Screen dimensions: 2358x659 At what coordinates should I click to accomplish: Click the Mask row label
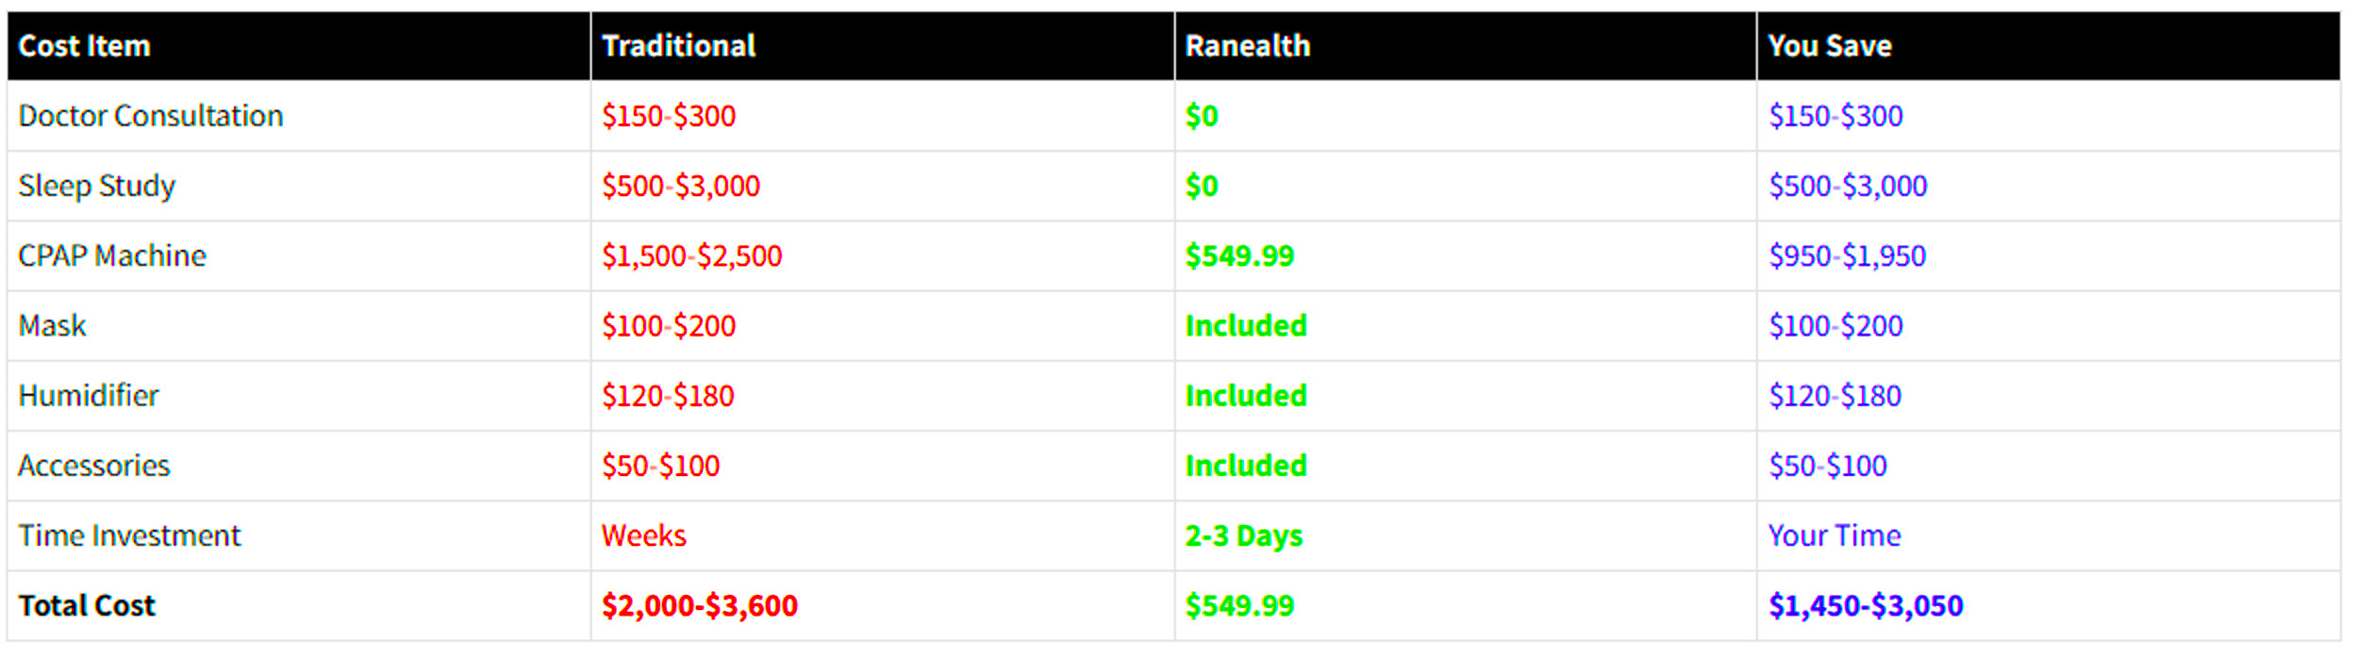point(53,325)
